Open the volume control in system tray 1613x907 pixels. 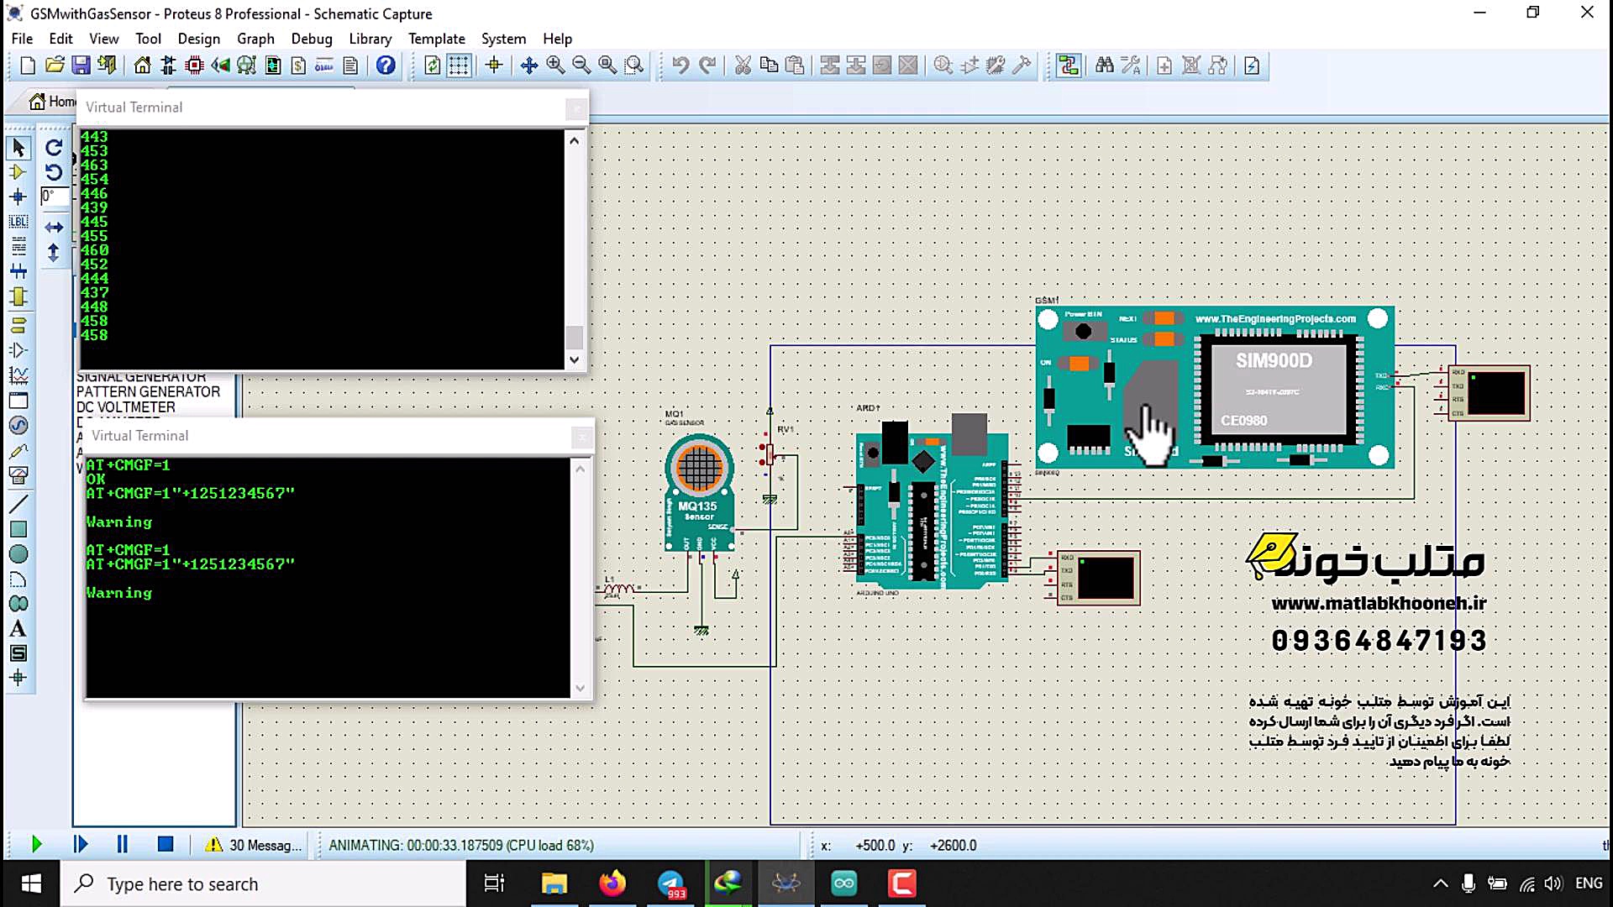point(1553,883)
